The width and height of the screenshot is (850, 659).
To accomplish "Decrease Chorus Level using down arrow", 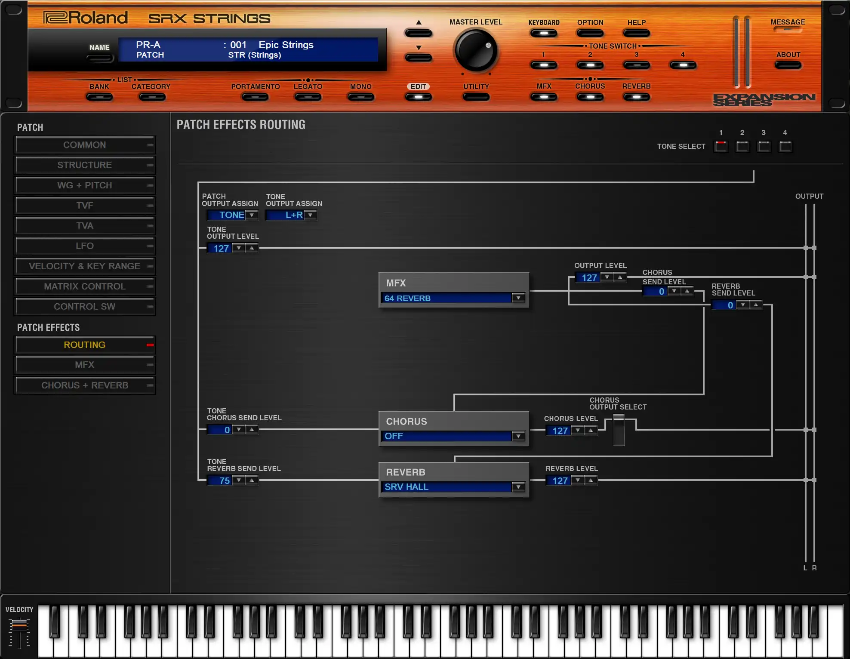I will pos(578,430).
